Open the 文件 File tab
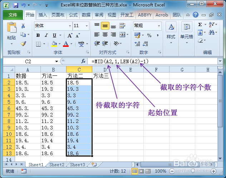This screenshot has width=226, height=178. pyautogui.click(x=13, y=15)
